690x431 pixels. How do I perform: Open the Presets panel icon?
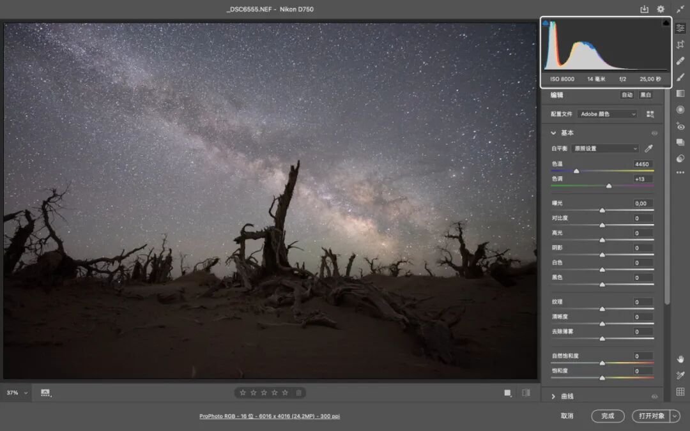pos(680,158)
